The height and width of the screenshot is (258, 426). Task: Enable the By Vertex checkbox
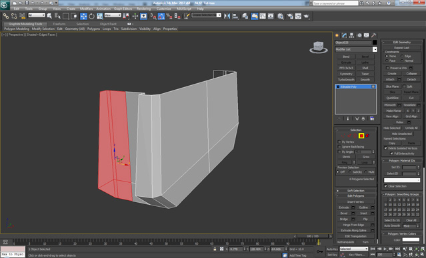pyautogui.click(x=339, y=142)
